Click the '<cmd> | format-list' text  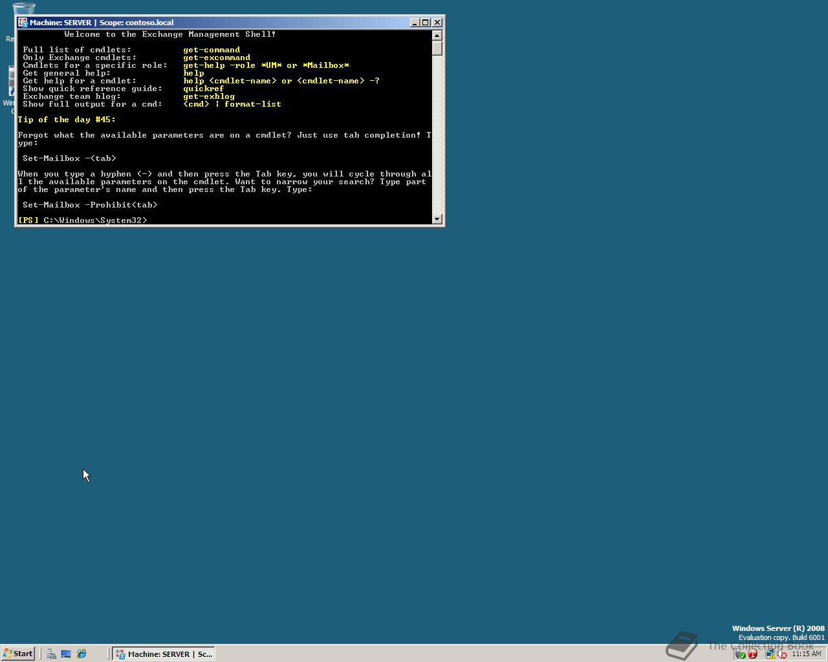tap(232, 104)
